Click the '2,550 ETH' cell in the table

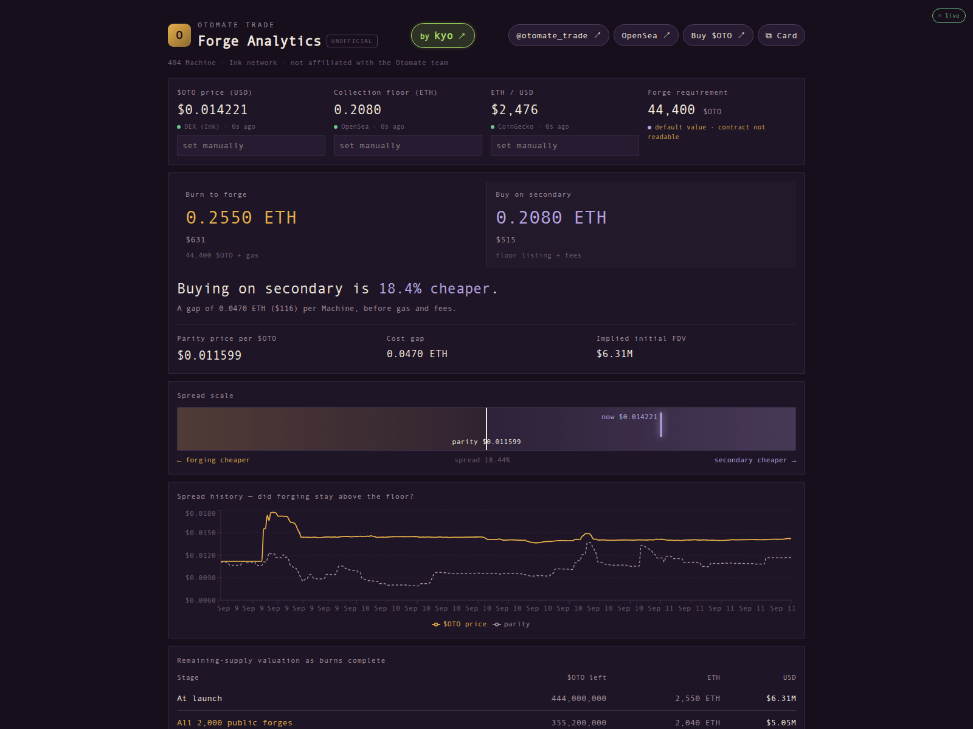click(698, 699)
